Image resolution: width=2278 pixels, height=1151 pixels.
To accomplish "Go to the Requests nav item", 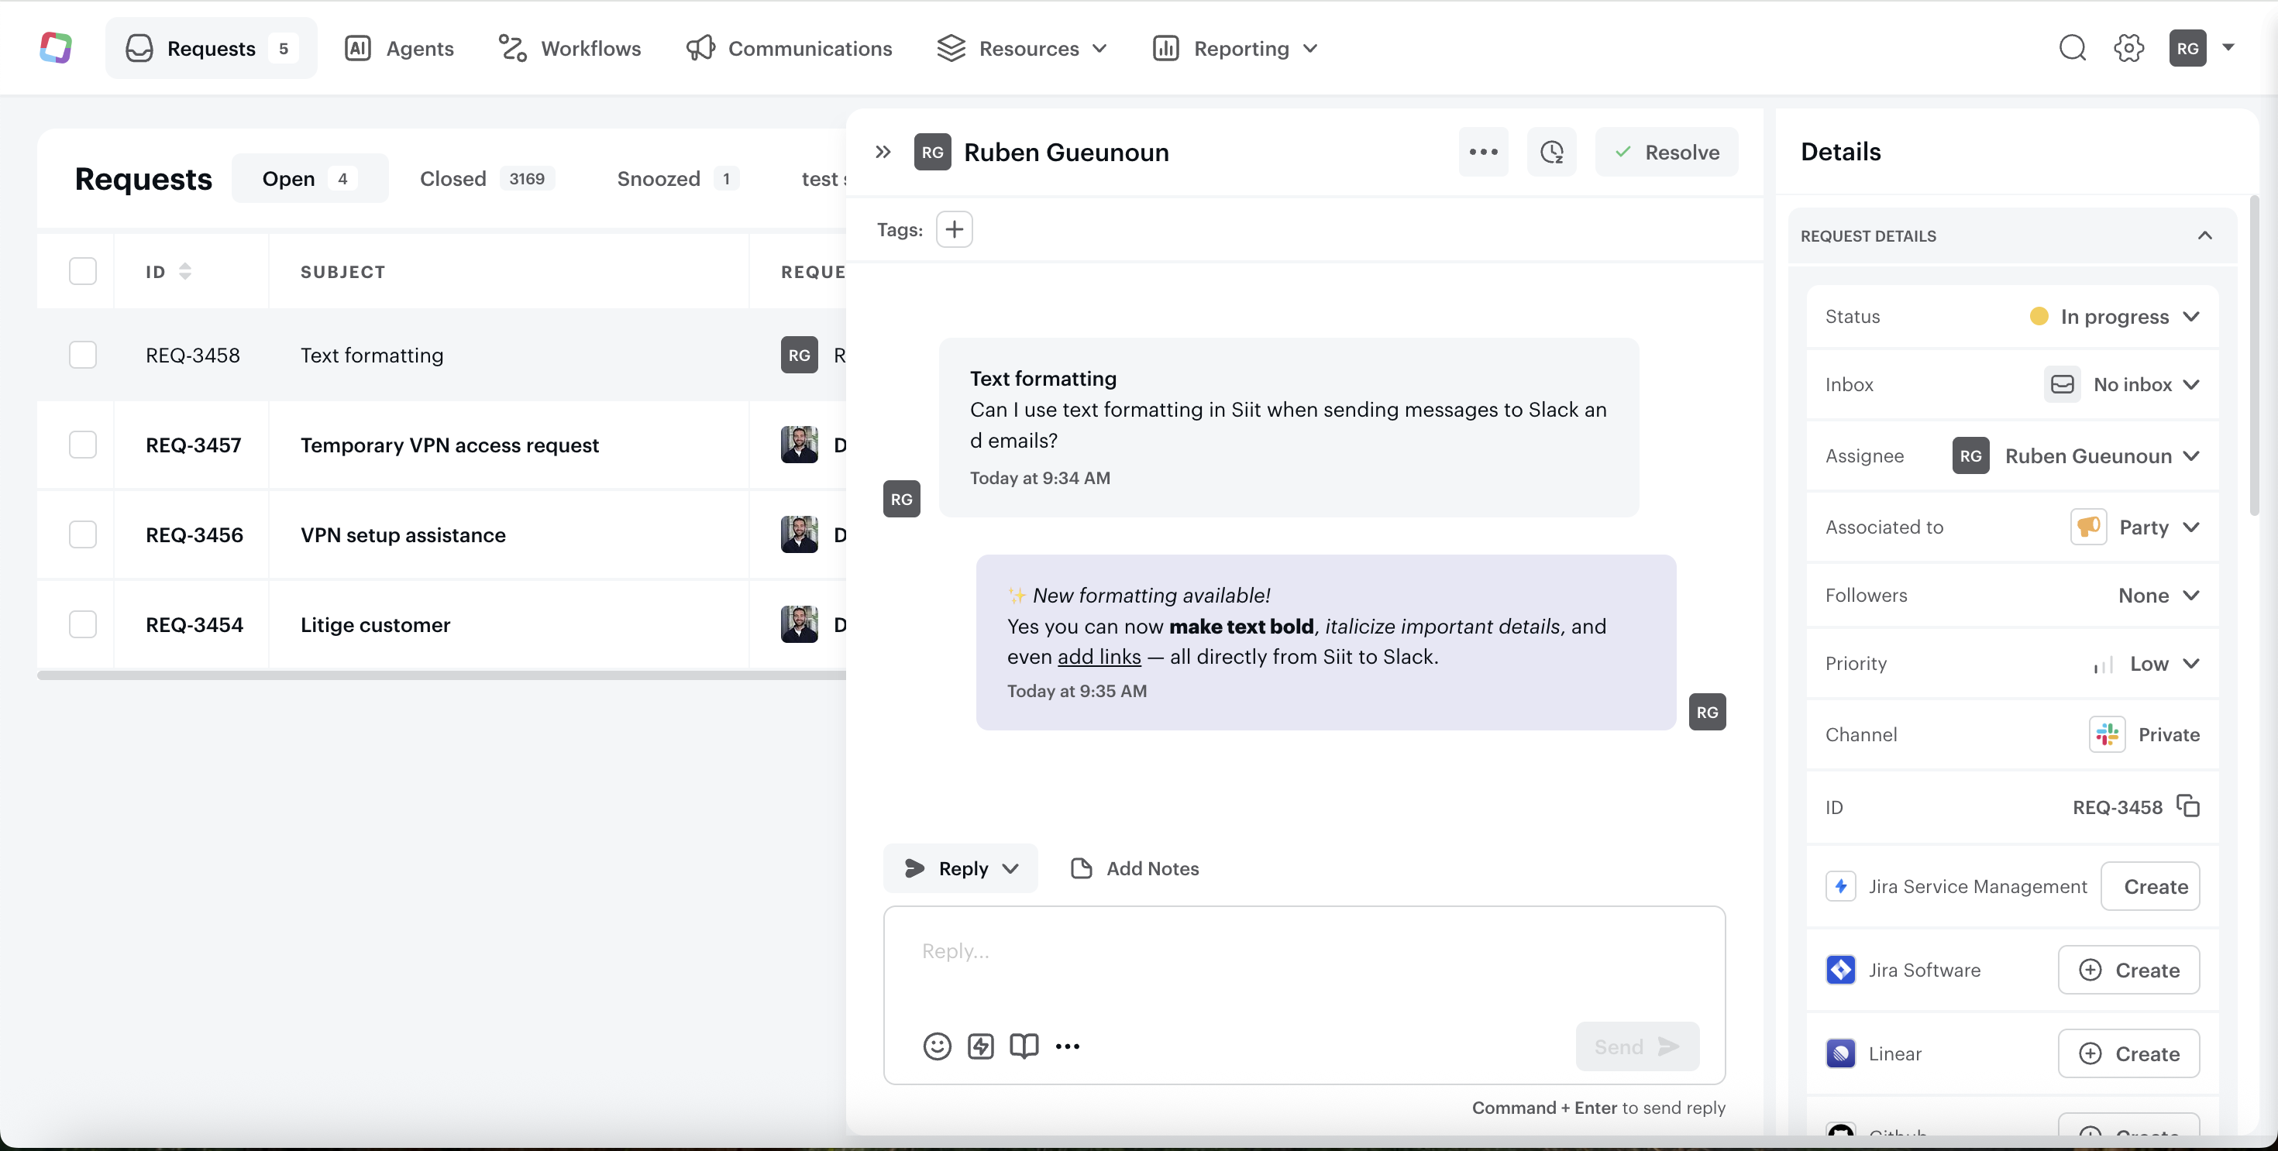I will [211, 48].
